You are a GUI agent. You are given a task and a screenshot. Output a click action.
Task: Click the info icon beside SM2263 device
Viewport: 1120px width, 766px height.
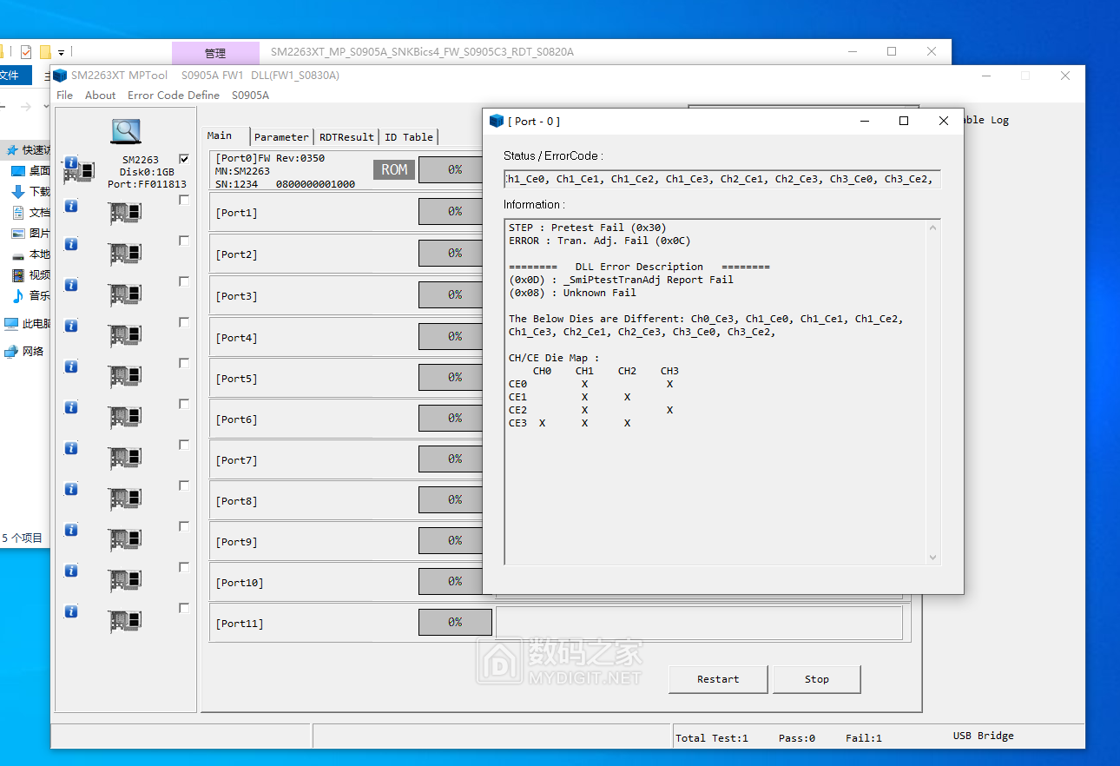(71, 162)
